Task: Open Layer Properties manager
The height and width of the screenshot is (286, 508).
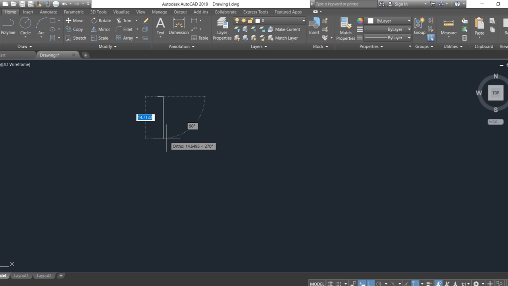Action: [x=222, y=29]
